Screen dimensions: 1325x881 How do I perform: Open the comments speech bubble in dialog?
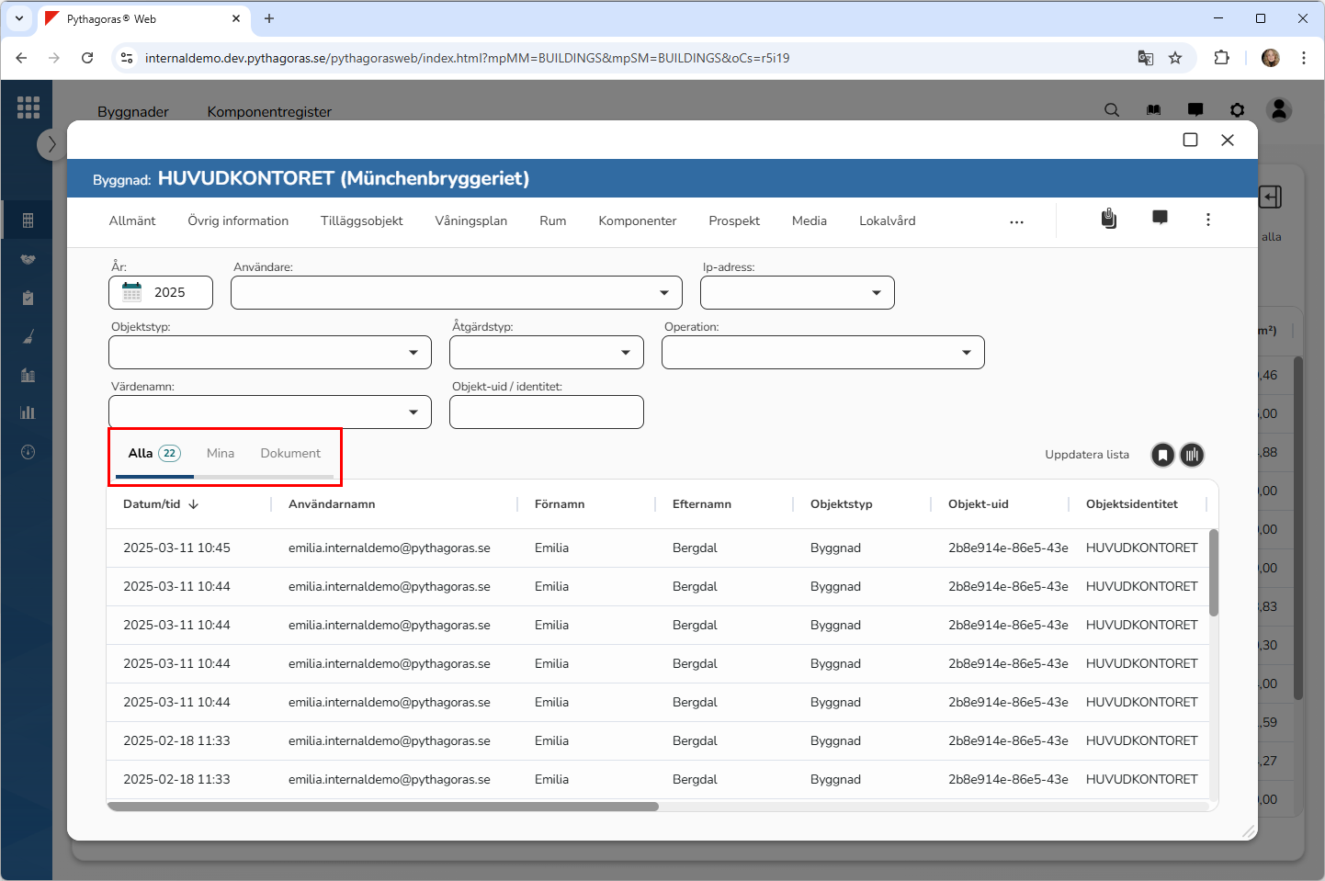point(1160,218)
